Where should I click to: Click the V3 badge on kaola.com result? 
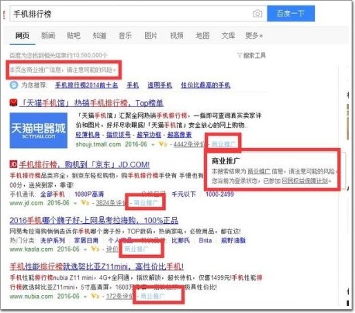coord(95,249)
